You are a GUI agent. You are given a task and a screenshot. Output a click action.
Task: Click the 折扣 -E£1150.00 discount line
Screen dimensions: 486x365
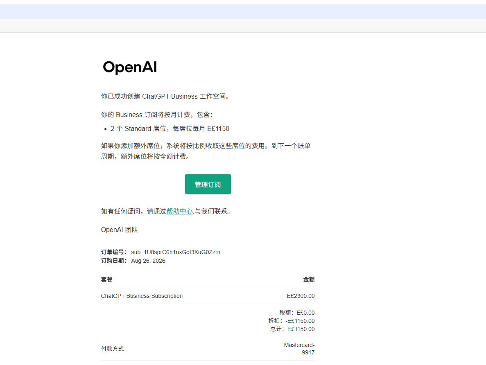point(292,321)
